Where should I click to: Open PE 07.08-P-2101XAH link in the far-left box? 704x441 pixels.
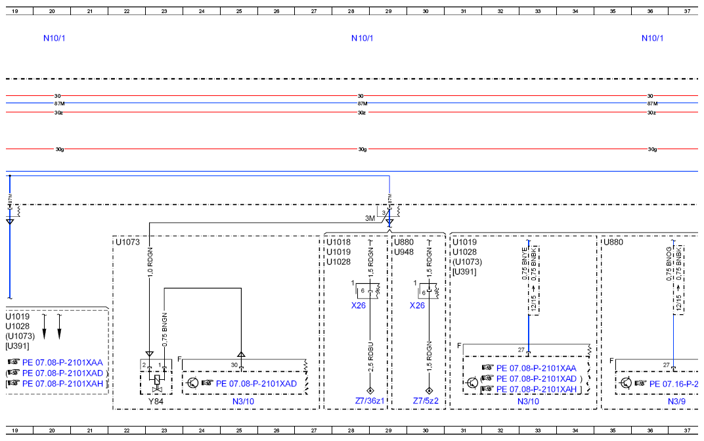click(x=62, y=383)
